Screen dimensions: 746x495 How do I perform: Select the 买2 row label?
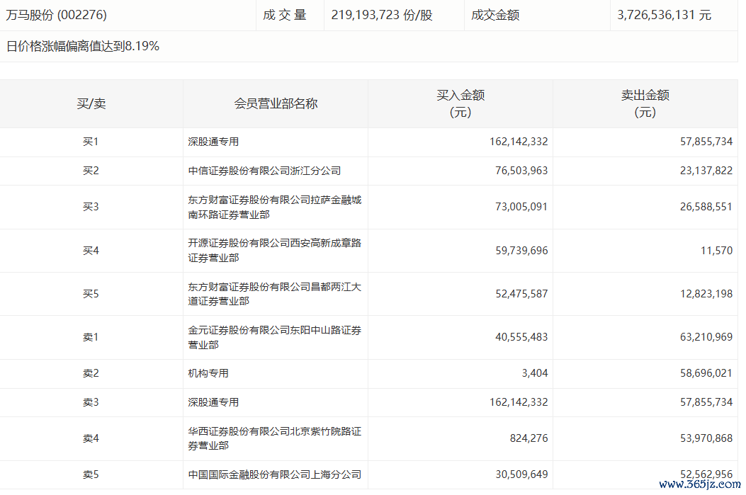click(x=91, y=171)
